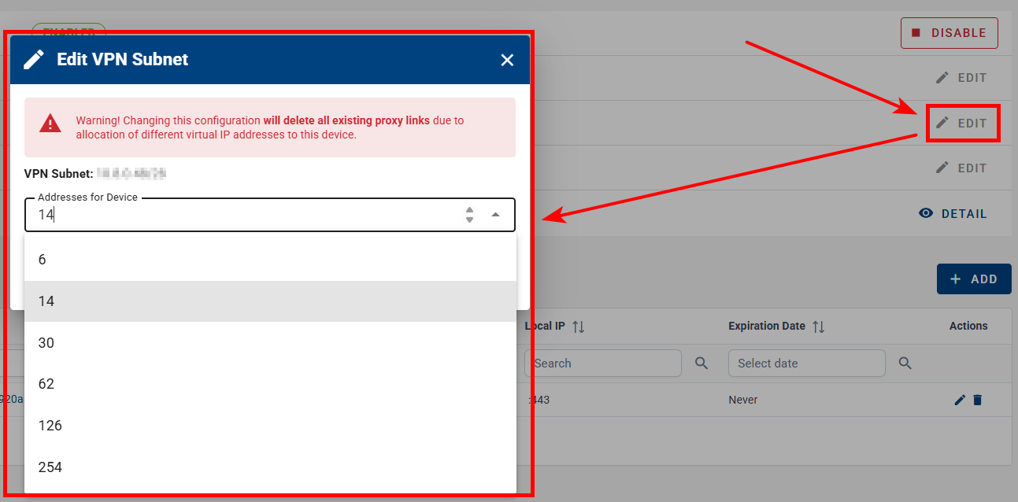
Task: Click the highlighted EDIT pencil button
Action: click(962, 124)
